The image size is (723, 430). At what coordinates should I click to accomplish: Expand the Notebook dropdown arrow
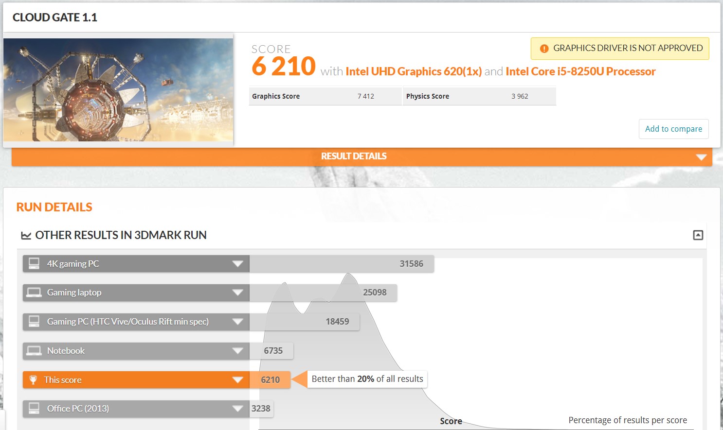(x=237, y=351)
